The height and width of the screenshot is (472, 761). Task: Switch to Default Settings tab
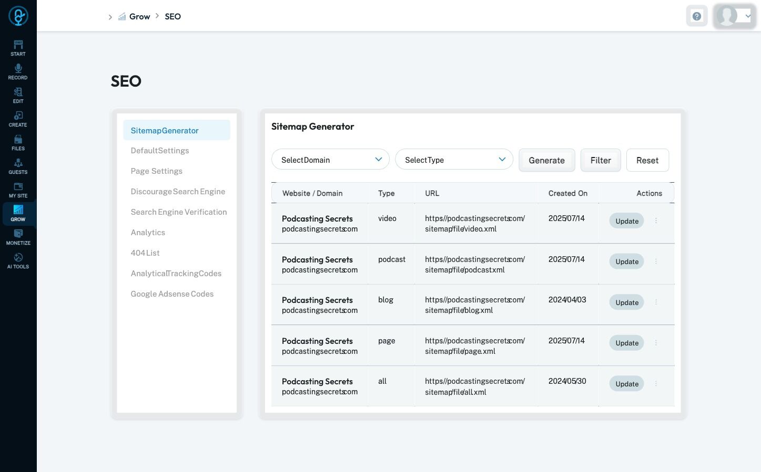pyautogui.click(x=160, y=151)
